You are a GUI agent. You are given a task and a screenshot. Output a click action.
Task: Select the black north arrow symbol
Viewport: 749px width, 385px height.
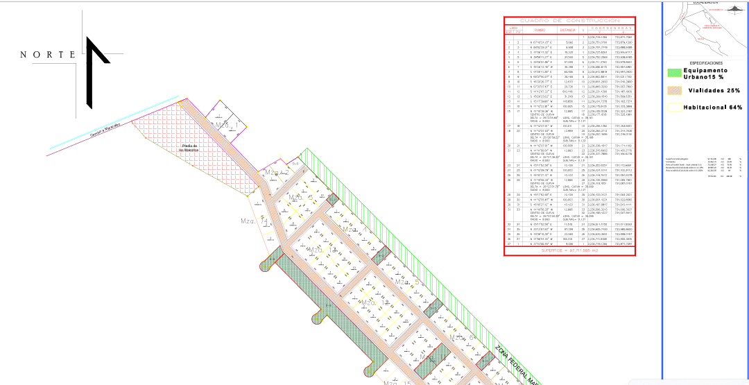[97, 71]
